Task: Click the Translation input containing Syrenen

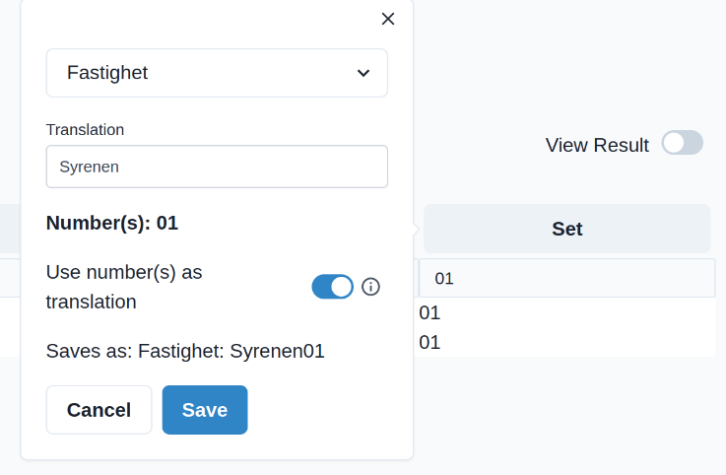Action: tap(217, 167)
